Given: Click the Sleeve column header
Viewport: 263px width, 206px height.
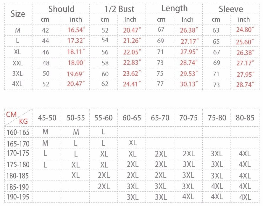Looking at the screenshot, I should (231, 9).
